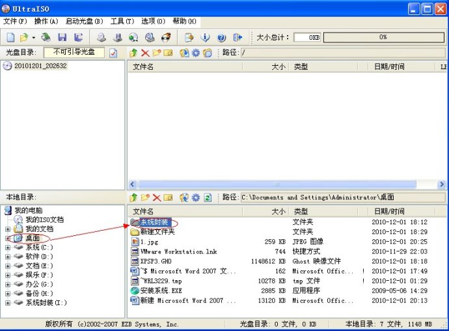Click the disc pane Rename icon
449x331 pixels.
click(x=168, y=53)
